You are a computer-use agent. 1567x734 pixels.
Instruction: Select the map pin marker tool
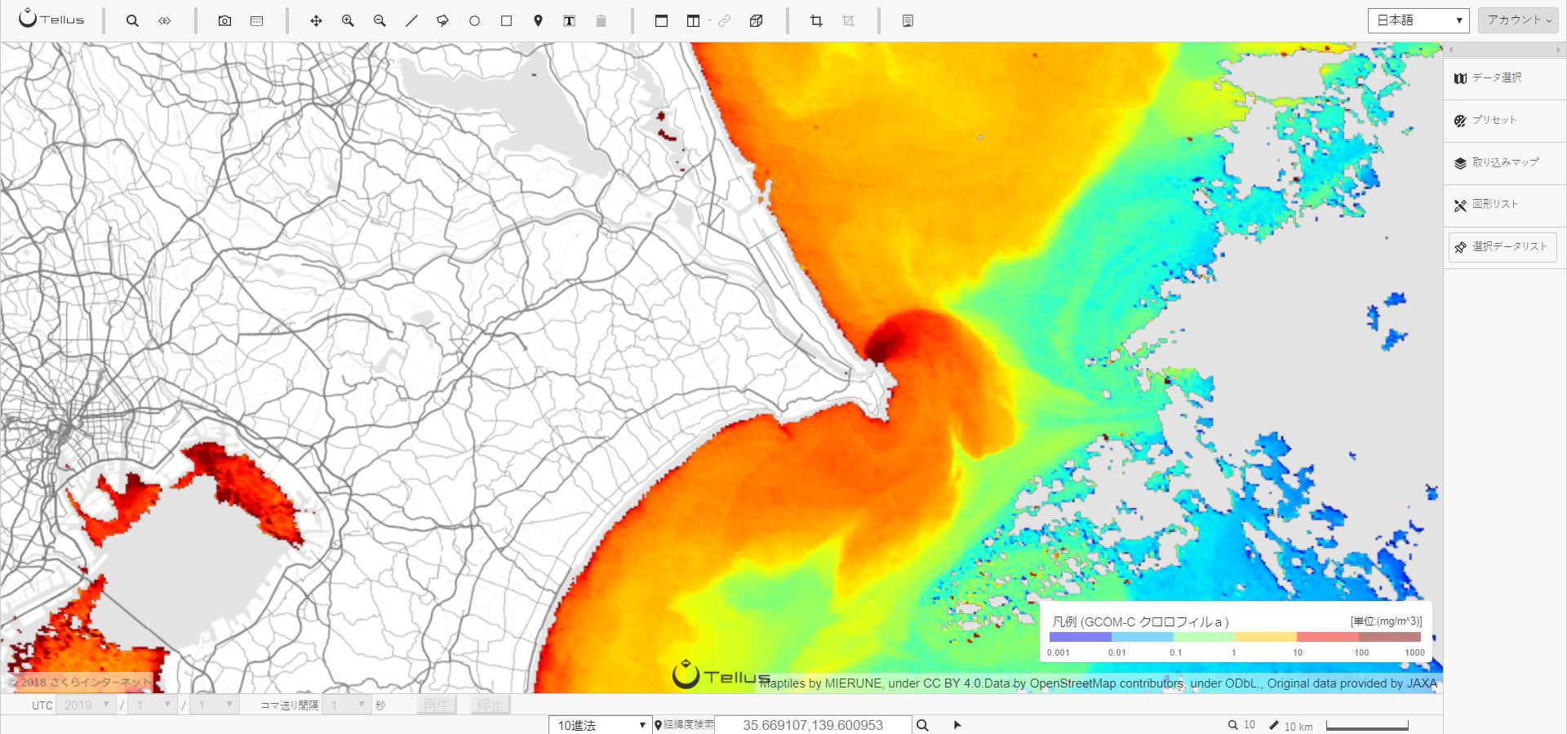click(x=538, y=21)
